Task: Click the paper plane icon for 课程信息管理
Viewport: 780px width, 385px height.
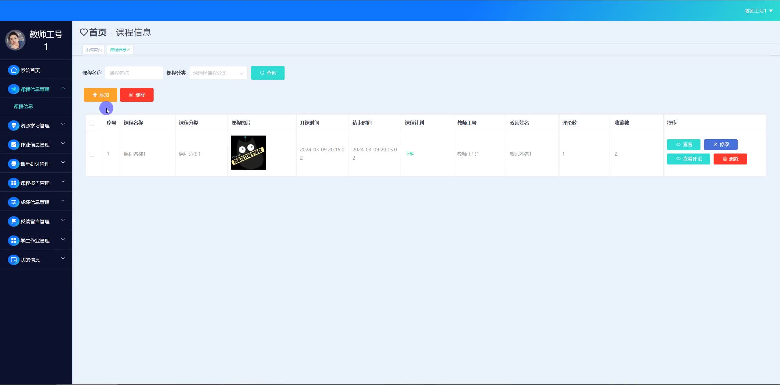Action: click(x=13, y=89)
